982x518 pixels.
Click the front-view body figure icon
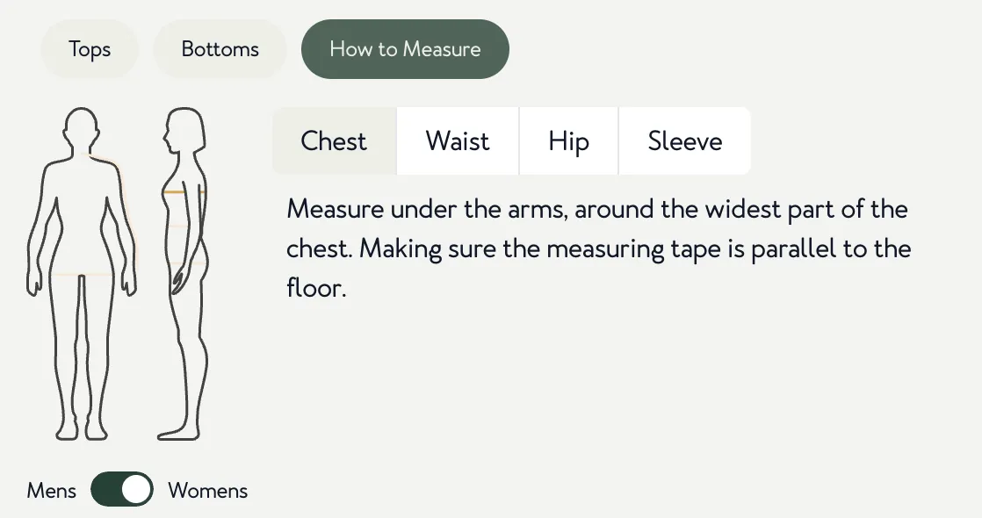click(x=82, y=274)
